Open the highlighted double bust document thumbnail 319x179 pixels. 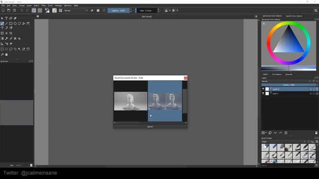[x=165, y=101]
